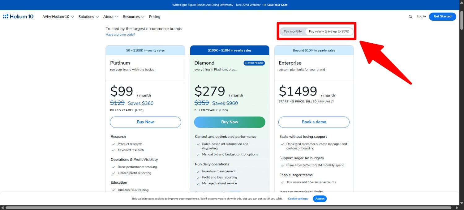Click the struck-through $359 price
The image size is (464, 210).
coord(202,103)
